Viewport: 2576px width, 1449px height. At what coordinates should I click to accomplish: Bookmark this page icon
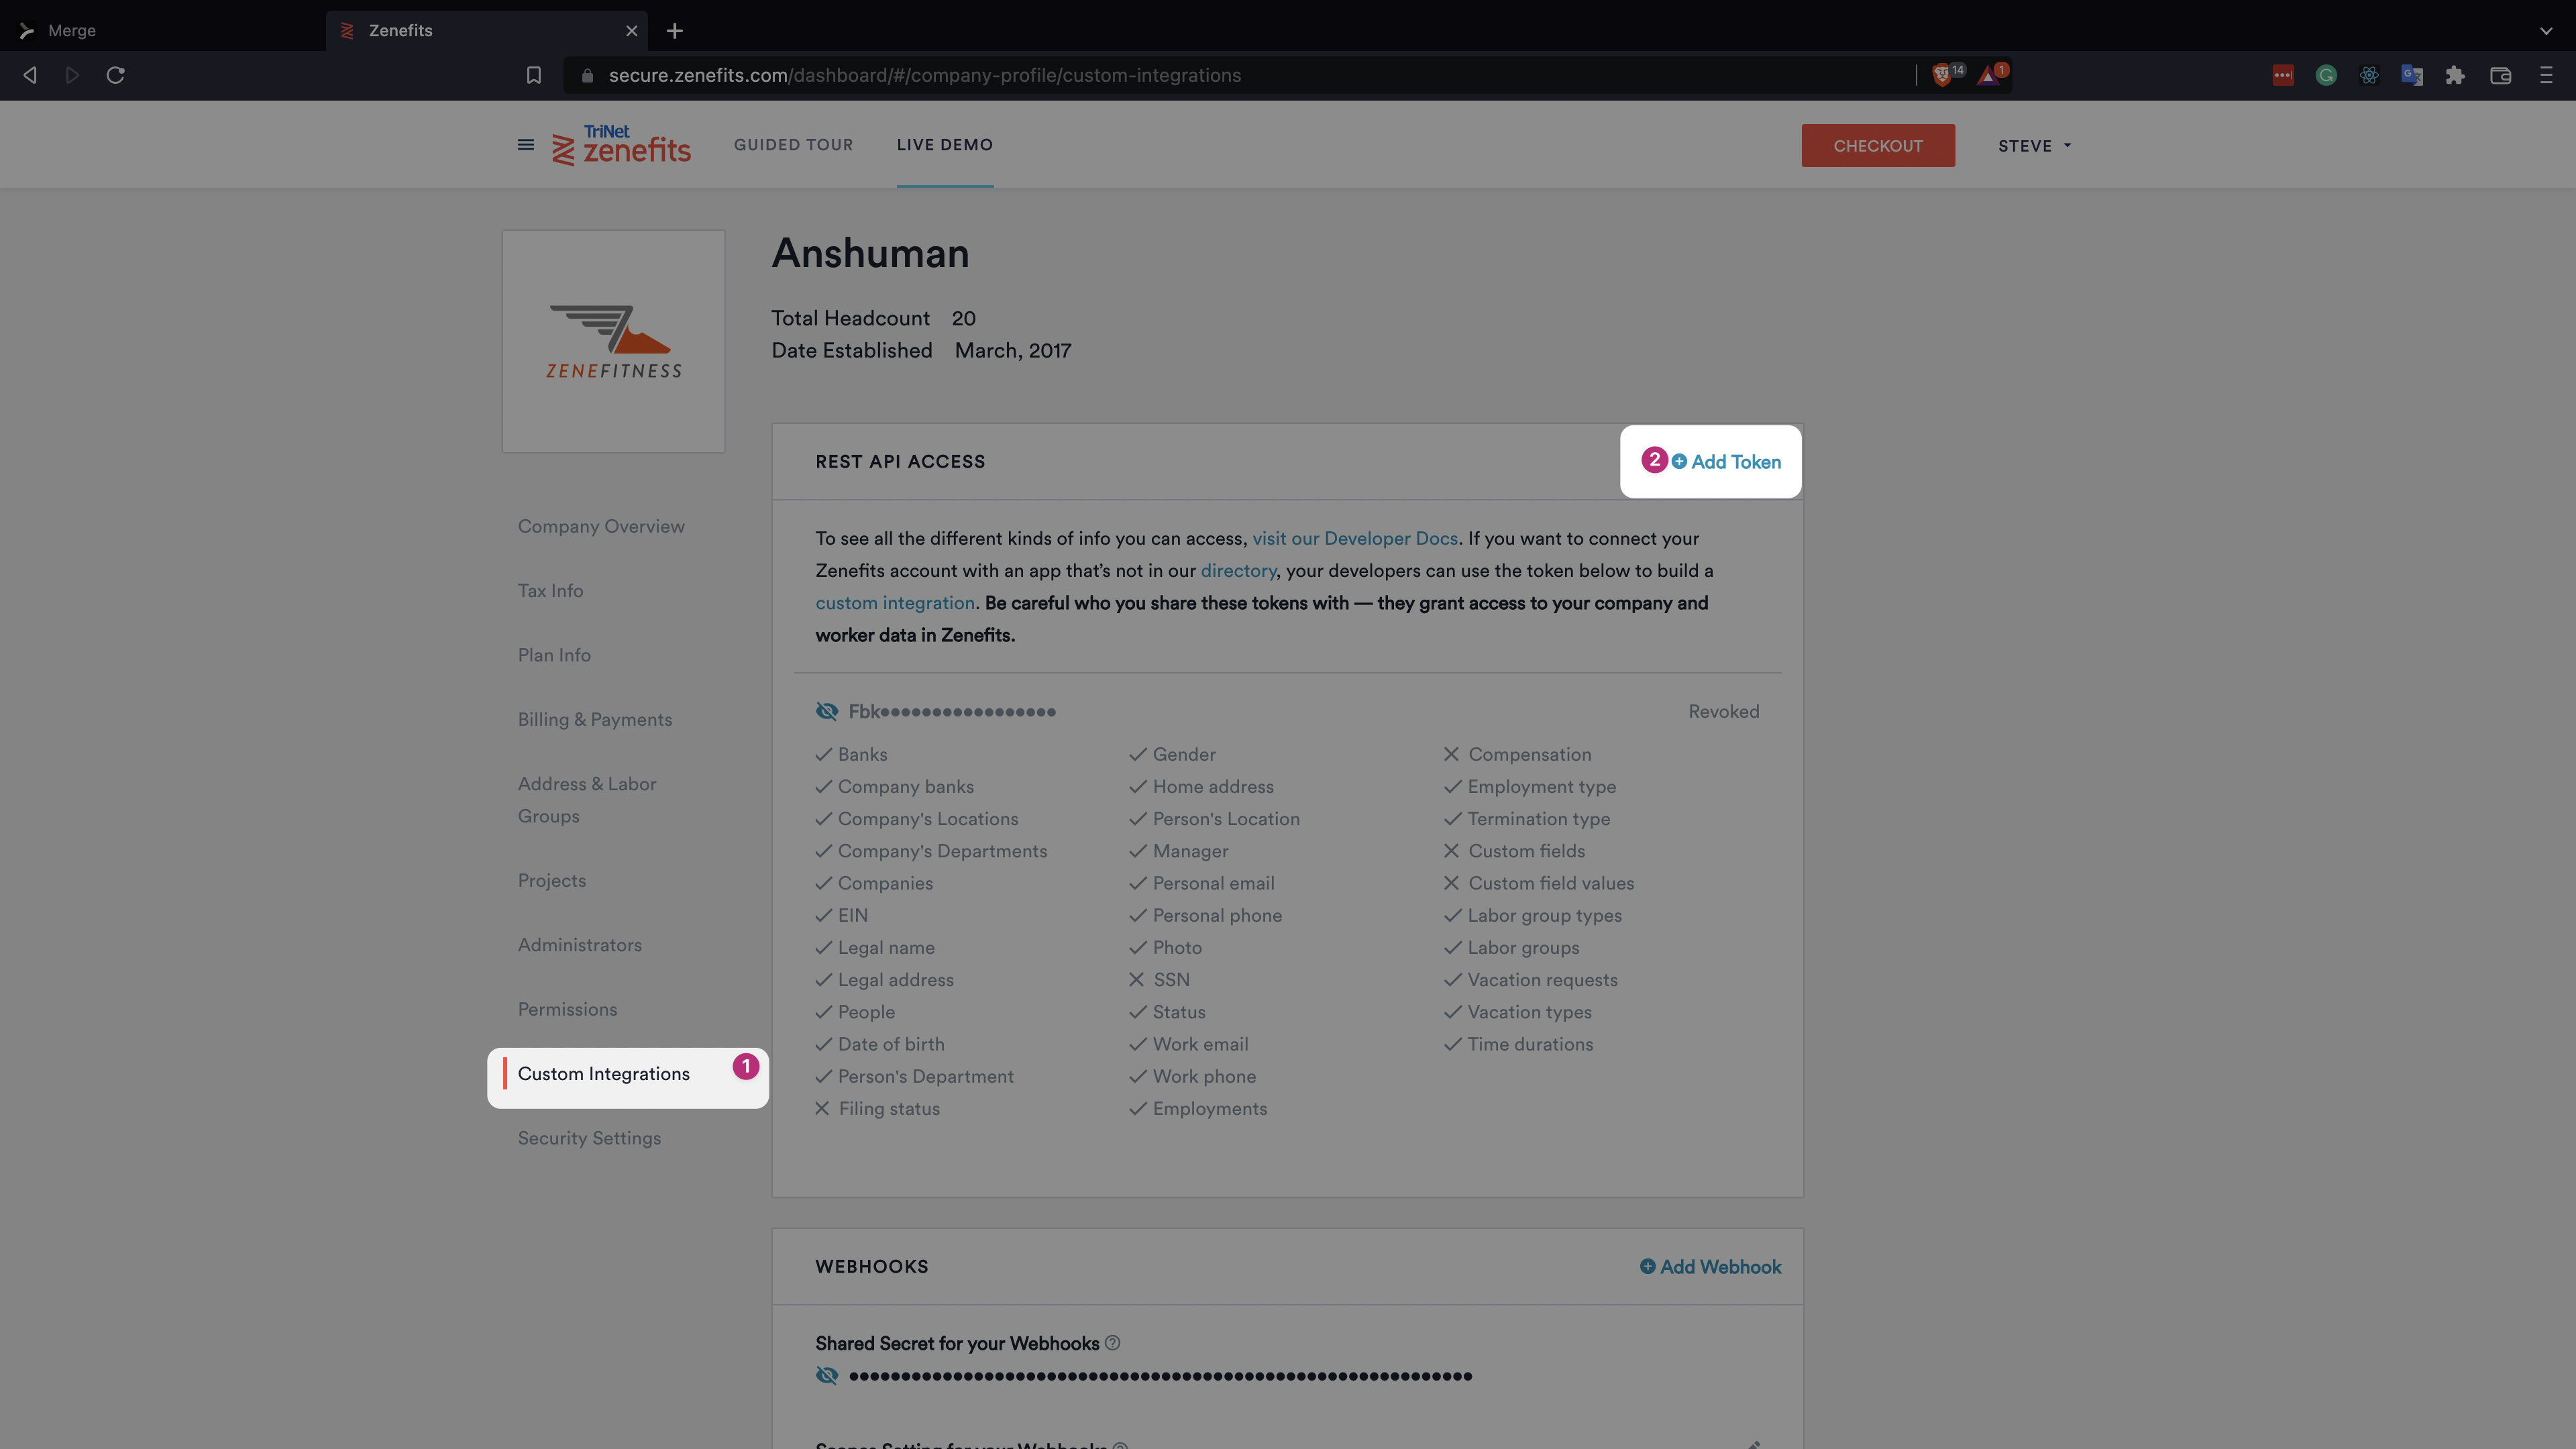[534, 75]
